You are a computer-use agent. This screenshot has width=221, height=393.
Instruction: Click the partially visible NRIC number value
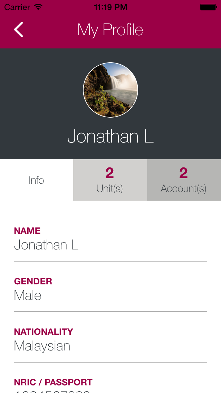(x=52, y=391)
